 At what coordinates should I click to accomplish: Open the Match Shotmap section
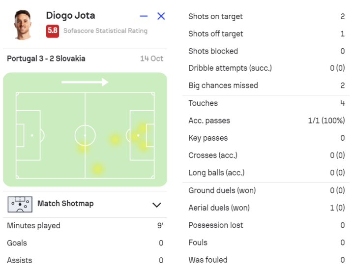[x=65, y=204]
